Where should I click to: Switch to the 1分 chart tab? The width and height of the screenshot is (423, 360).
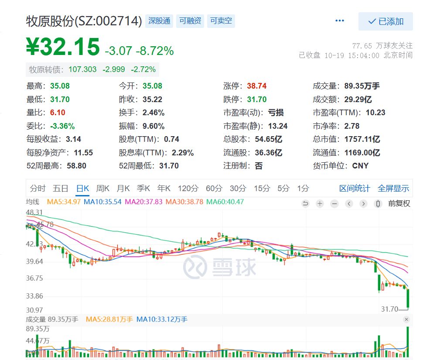(x=303, y=188)
